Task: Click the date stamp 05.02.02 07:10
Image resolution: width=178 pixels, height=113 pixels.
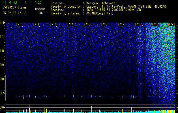Action: tap(14, 13)
